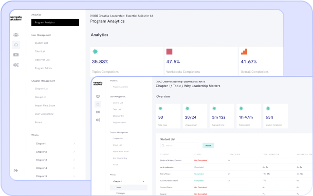Click the STUDENT column header

click(165, 154)
